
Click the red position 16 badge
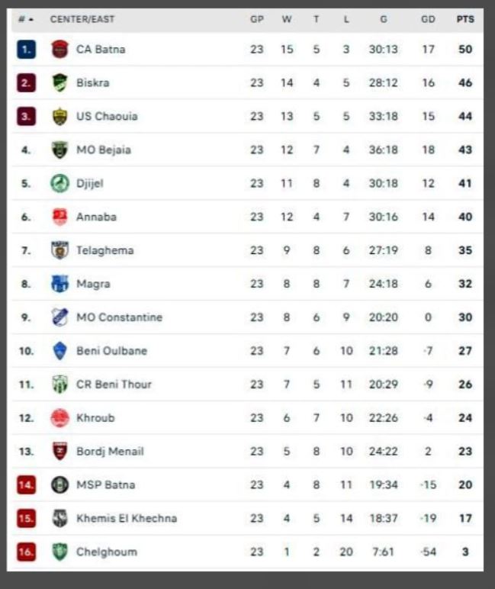26,552
